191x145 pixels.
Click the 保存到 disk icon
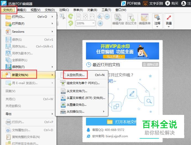(8, 67)
